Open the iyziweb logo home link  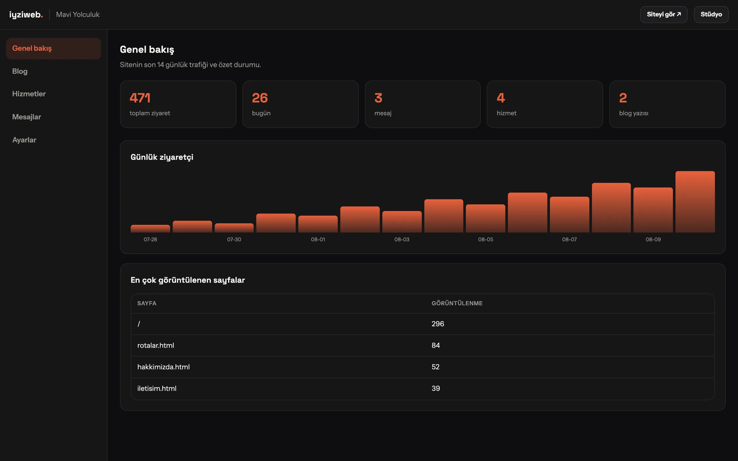[26, 14]
